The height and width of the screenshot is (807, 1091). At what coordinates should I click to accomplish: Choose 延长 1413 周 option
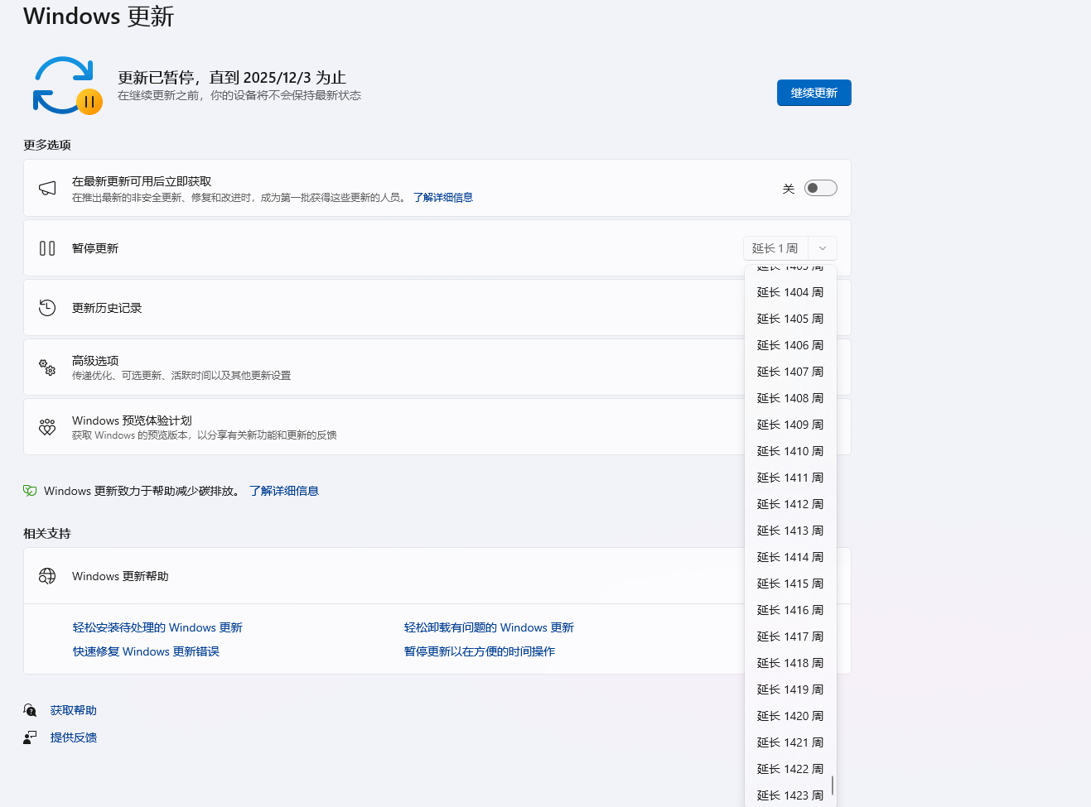click(790, 531)
